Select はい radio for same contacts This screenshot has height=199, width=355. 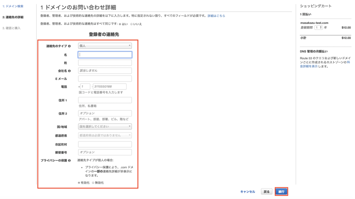120,24
